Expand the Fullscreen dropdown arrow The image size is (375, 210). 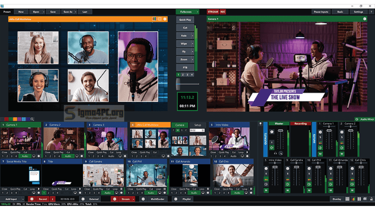tap(197, 11)
